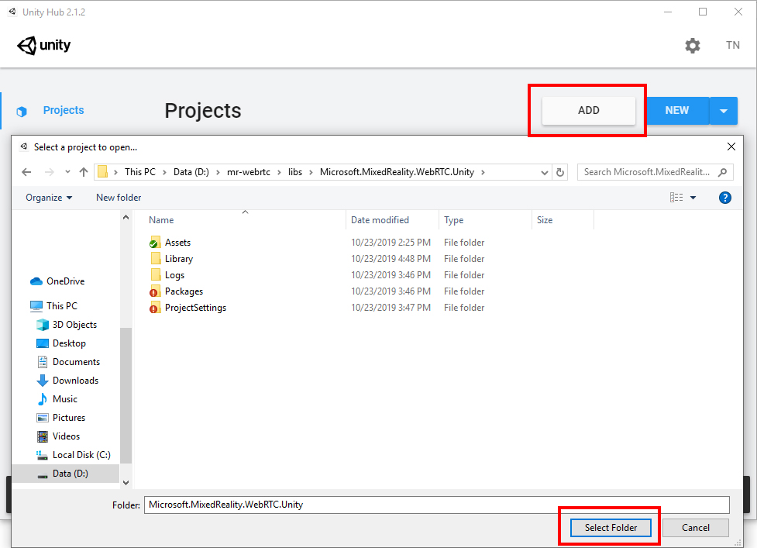Click the ADD project button
This screenshot has height=548, width=757.
pyautogui.click(x=589, y=111)
